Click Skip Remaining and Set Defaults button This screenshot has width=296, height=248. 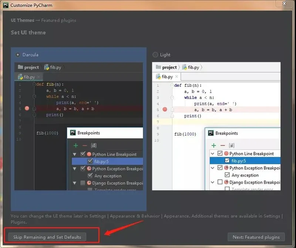pos(47,237)
